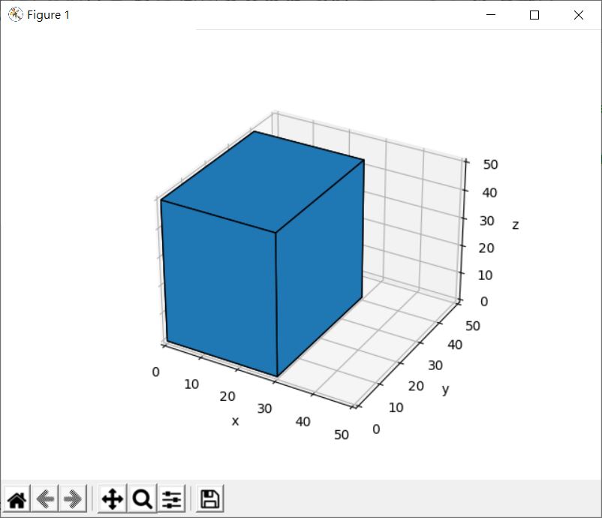Screen dimensions: 602x518
Task: Click y-axis tick label 50
Action: tap(473, 326)
